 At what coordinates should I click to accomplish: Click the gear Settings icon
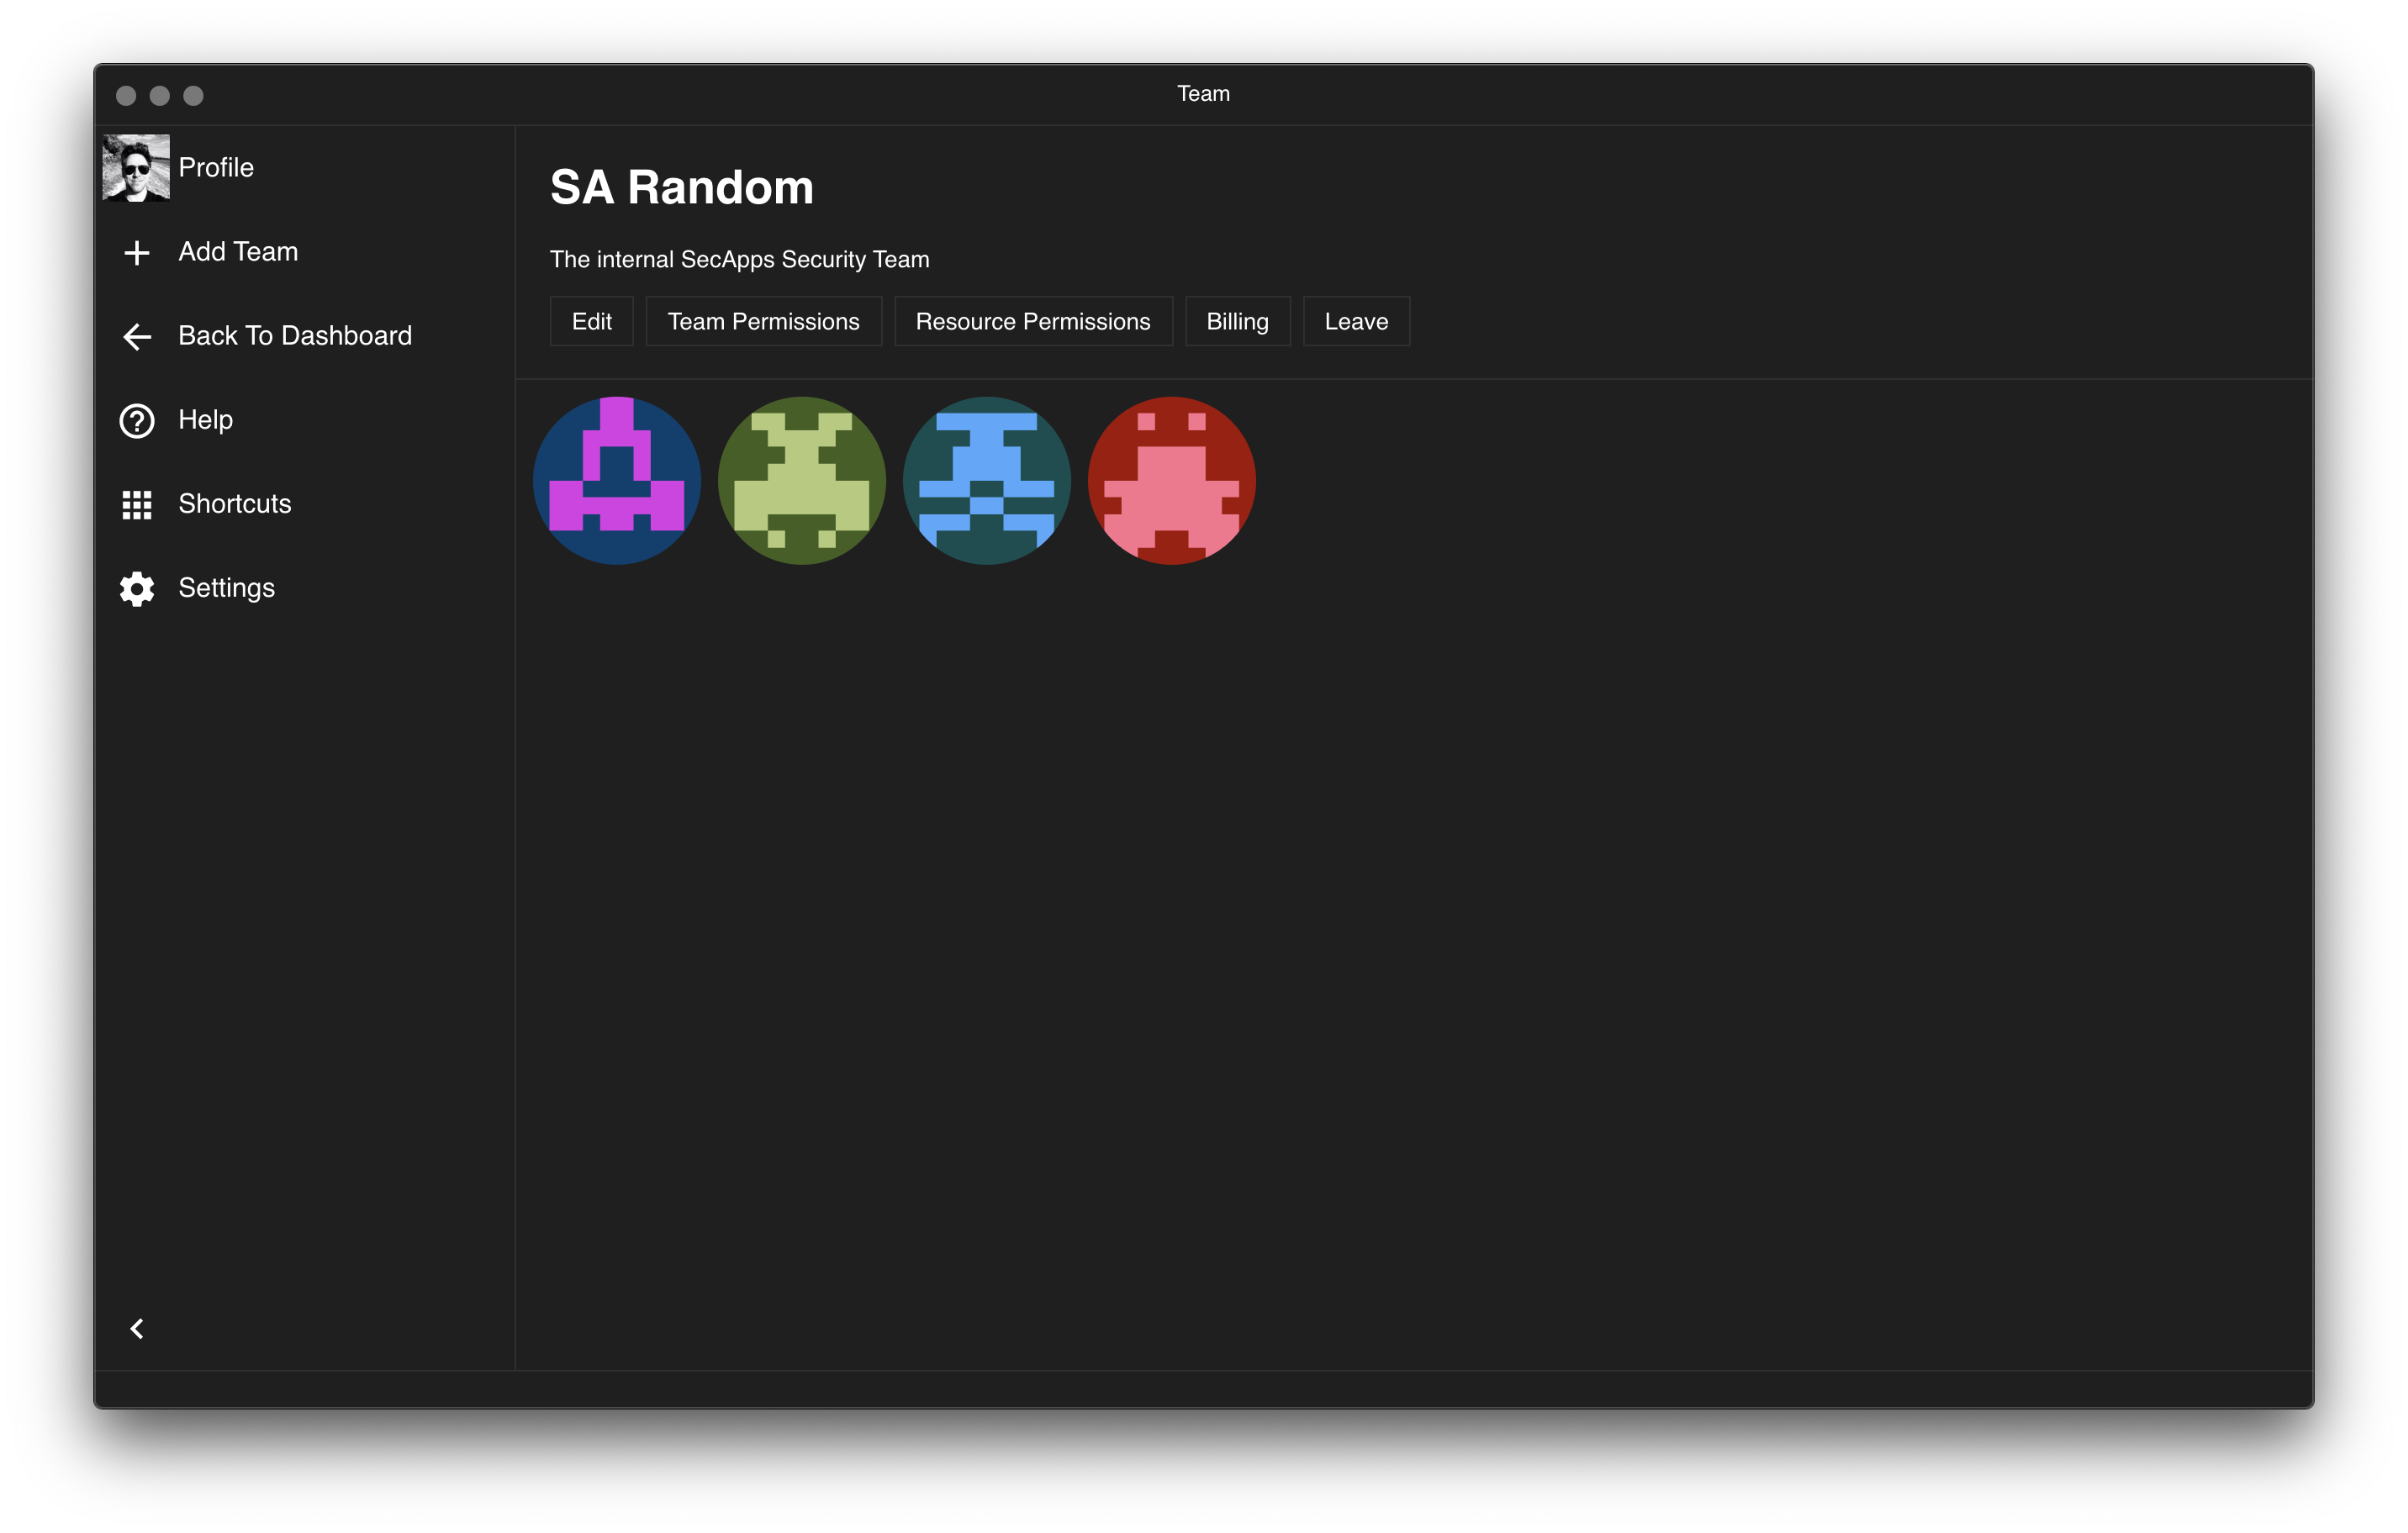coord(137,588)
